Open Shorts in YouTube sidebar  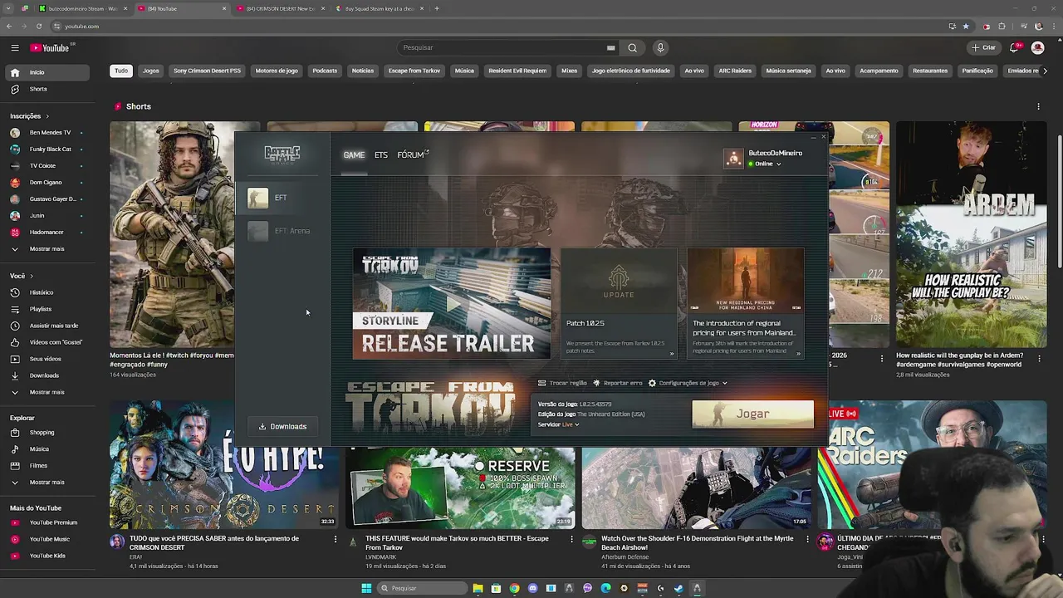pyautogui.click(x=47, y=89)
